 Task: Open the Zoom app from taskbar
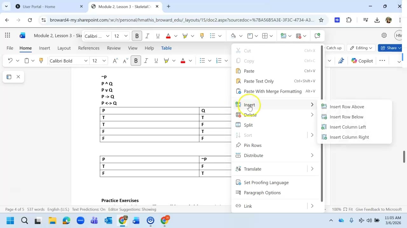(x=80, y=220)
